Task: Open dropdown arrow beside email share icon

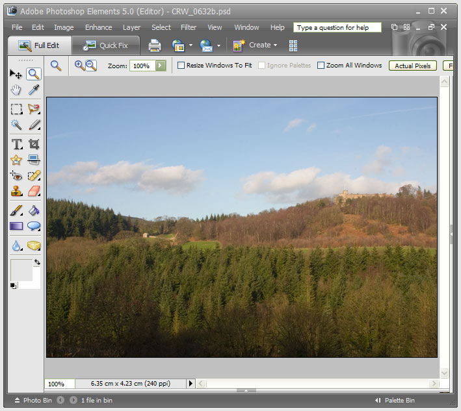Action: (218, 45)
